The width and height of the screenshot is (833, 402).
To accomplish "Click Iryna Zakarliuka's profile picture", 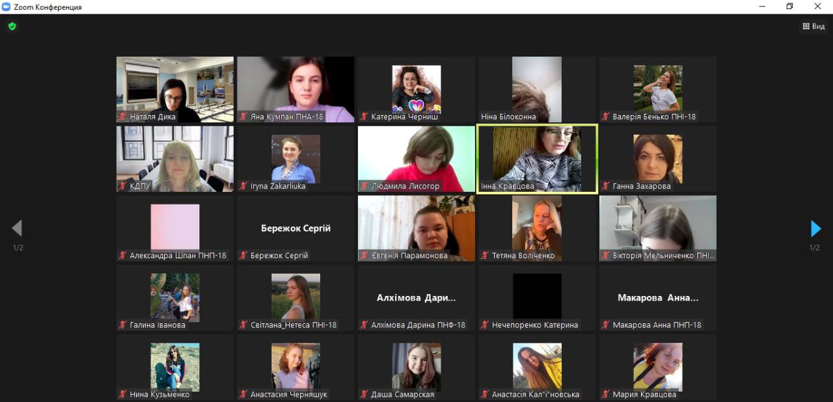I will 295,158.
